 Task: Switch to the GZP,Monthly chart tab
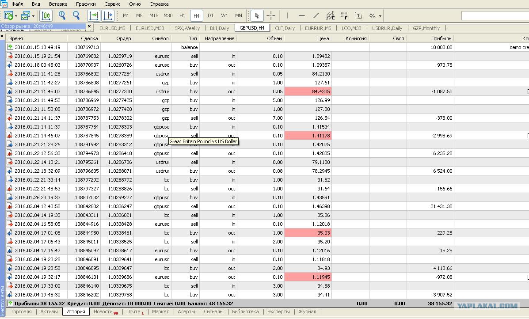tap(426, 28)
